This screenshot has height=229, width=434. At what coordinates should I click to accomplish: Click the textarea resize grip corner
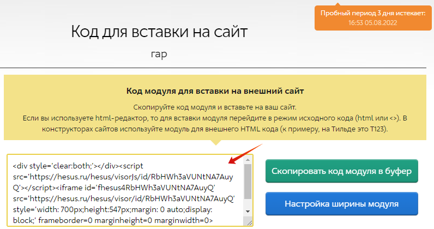pyautogui.click(x=249, y=222)
